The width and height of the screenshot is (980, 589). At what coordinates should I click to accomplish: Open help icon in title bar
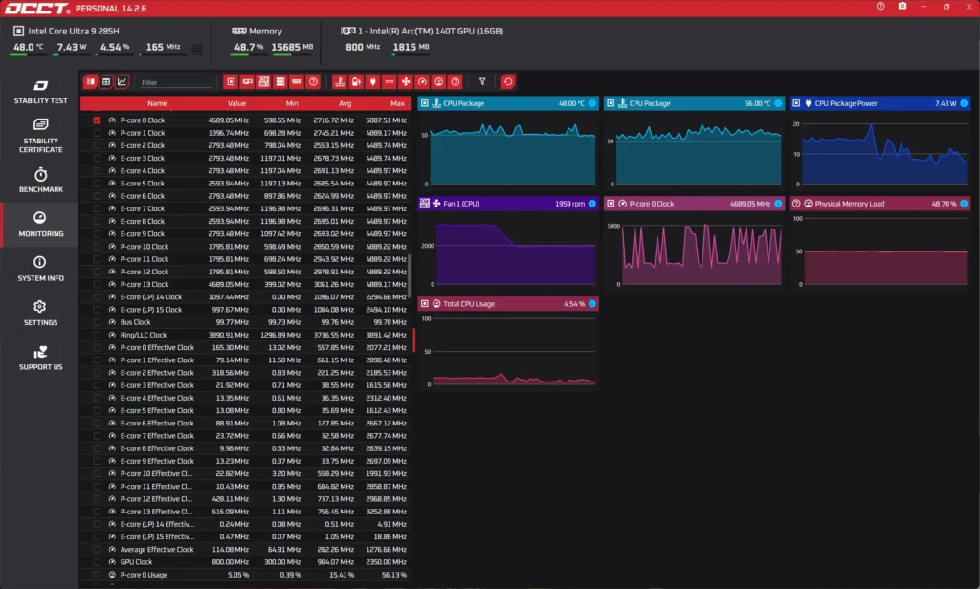(880, 7)
